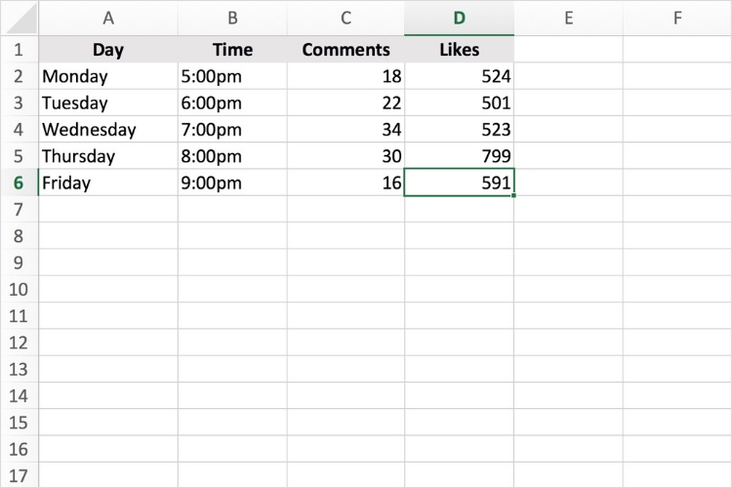Screen dimensions: 732x488
Task: Click the "Likes" header cell
Action: pyautogui.click(x=459, y=50)
